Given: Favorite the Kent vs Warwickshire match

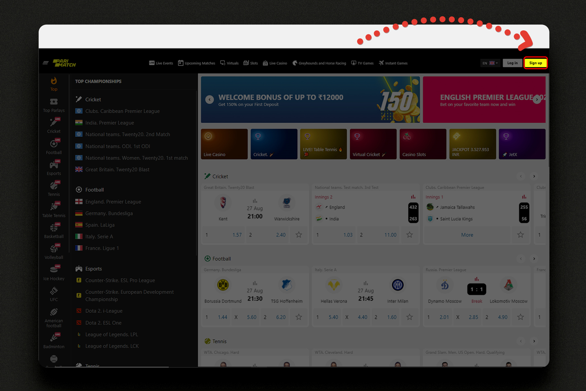Looking at the screenshot, I should point(299,235).
